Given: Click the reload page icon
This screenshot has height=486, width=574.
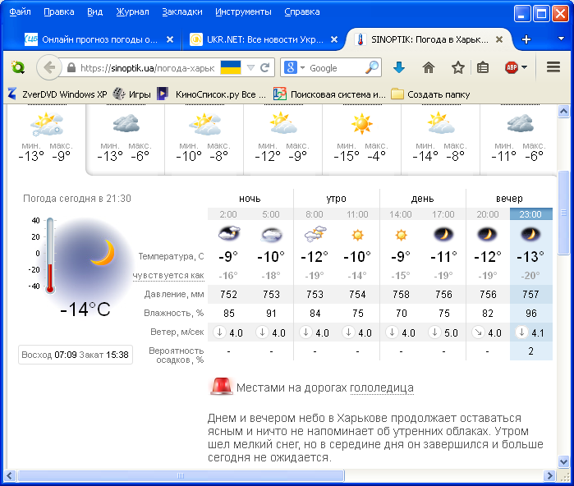Looking at the screenshot, I should click(265, 67).
